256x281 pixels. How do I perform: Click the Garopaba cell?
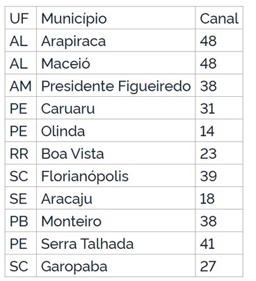tap(115, 266)
